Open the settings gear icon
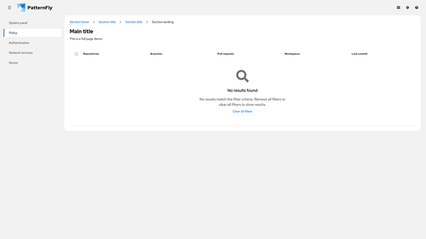Screen dimensions: 426x239 407,7
